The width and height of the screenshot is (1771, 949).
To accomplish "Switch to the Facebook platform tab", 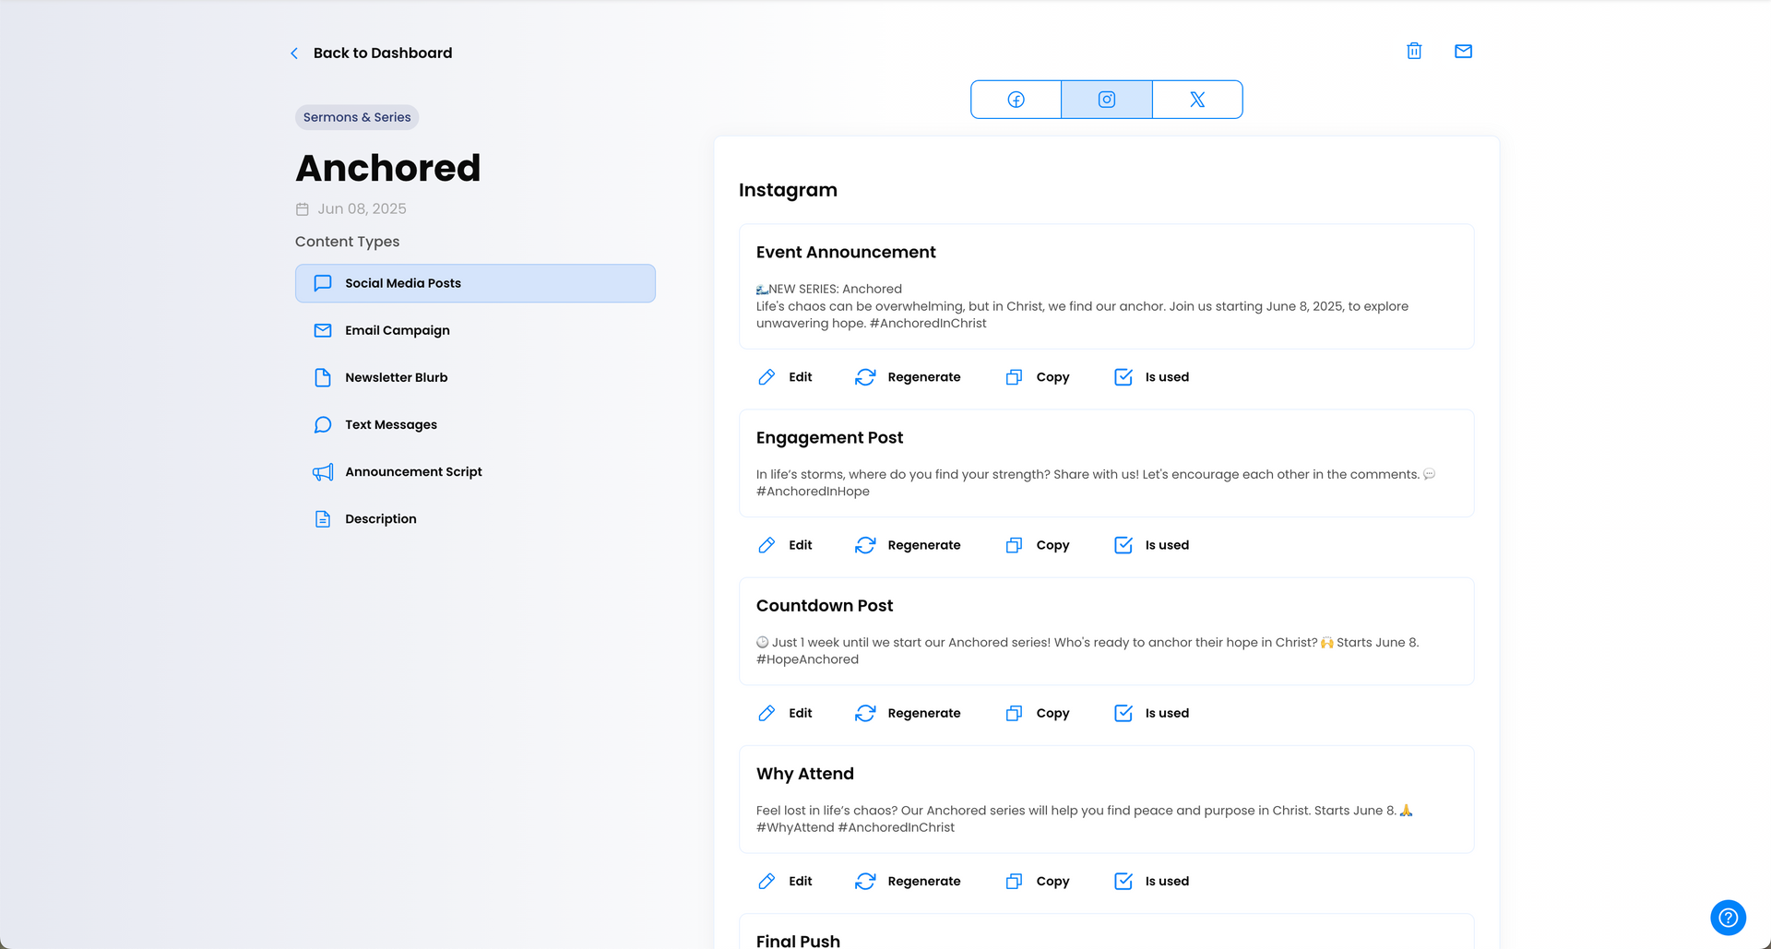I will click(x=1016, y=100).
